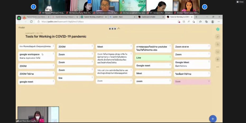Screen dimensions: 246x123
Task: Close the Dashboard | Padlet tab
Action: pyautogui.click(x=163, y=17)
